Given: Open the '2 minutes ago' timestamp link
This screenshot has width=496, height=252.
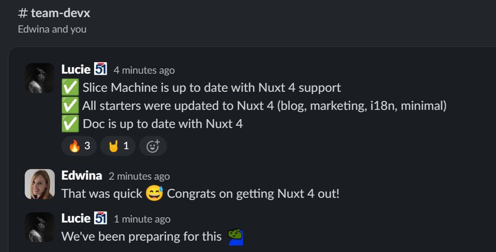Looking at the screenshot, I should (139, 176).
